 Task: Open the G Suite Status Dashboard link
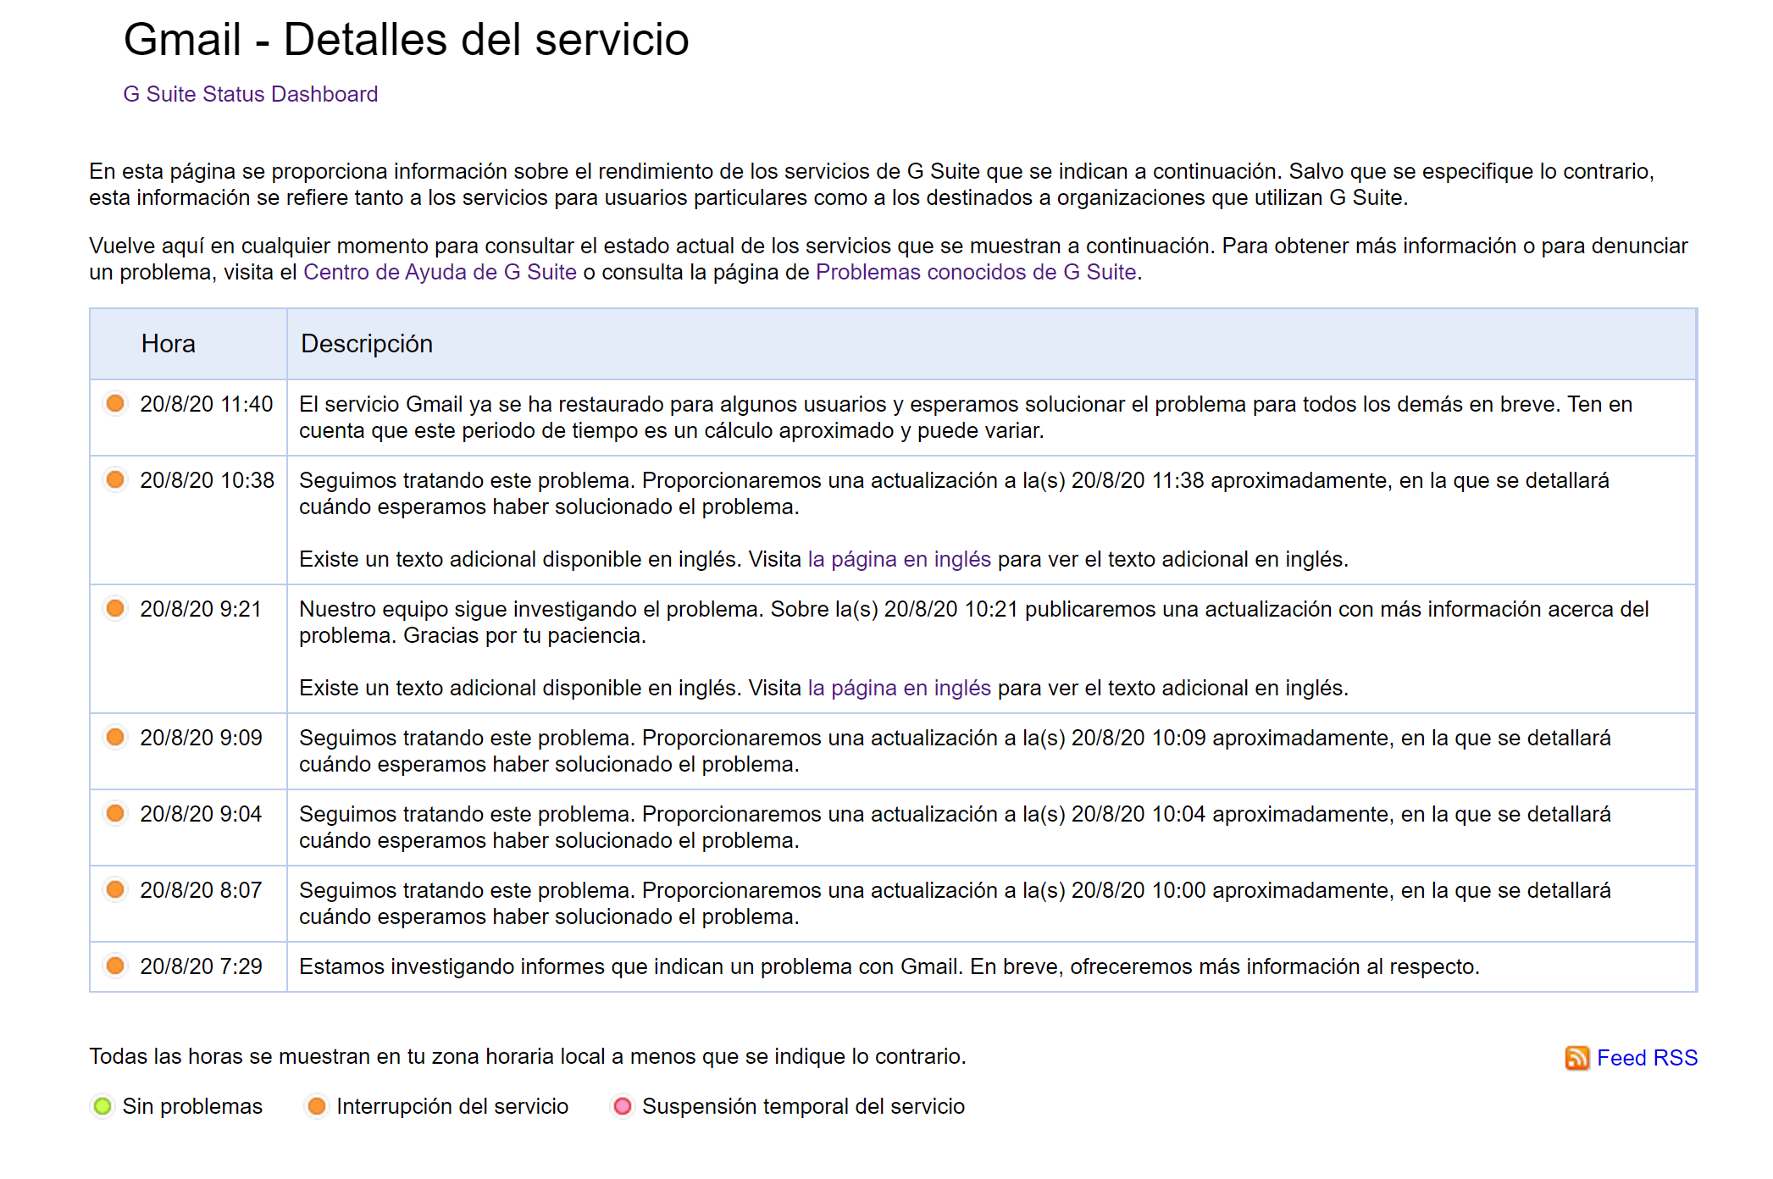[251, 94]
